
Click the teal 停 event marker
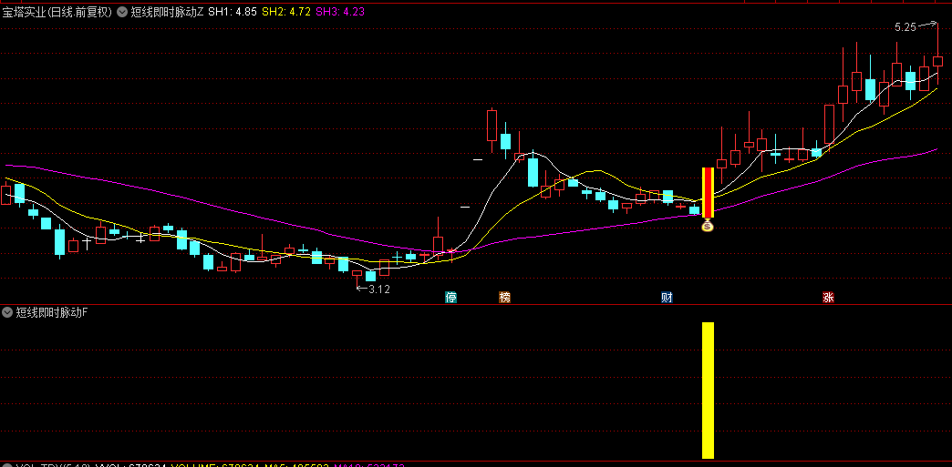click(450, 297)
